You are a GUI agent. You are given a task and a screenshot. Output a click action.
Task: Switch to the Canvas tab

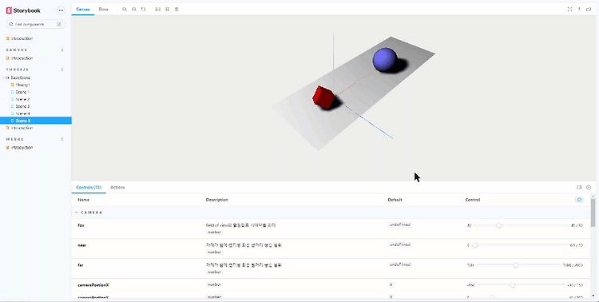83,9
